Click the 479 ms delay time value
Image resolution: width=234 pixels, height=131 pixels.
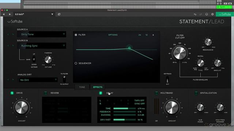coord(141,108)
